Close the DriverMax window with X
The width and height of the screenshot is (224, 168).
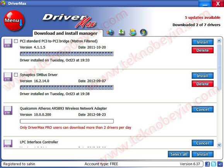pyautogui.click(x=218, y=3)
